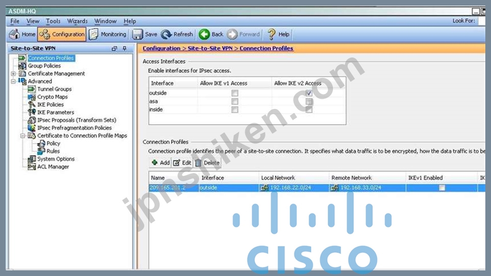Viewport: 491px width, 276px height.
Task: Select ACL Manager tree item
Action: tap(53, 167)
